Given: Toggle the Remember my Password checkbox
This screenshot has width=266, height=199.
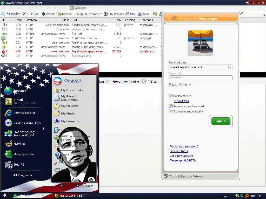Looking at the screenshot, I should point(171,106).
